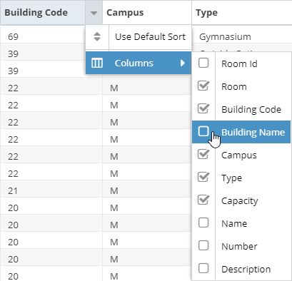Expand the Columns submenu arrow
The image size is (292, 281).
click(183, 63)
